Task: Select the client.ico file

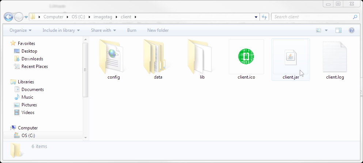Action: 246,59
